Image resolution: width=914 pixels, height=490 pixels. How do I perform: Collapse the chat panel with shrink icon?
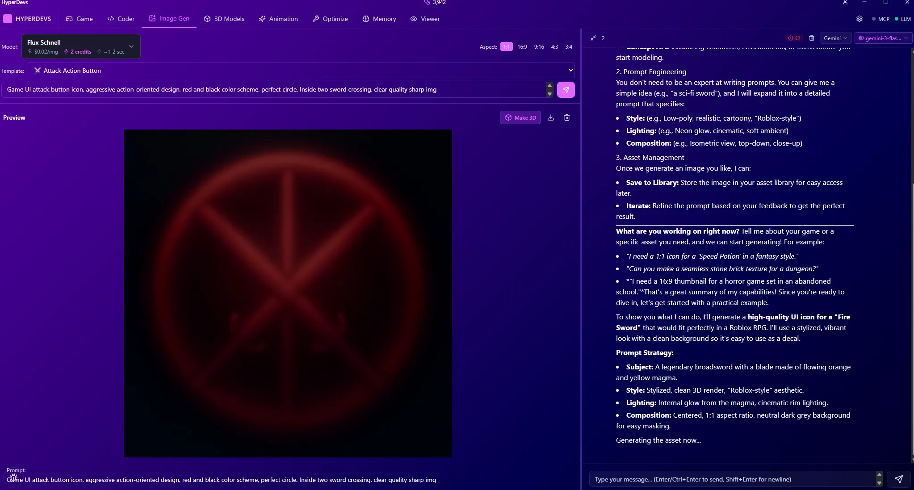coord(593,38)
